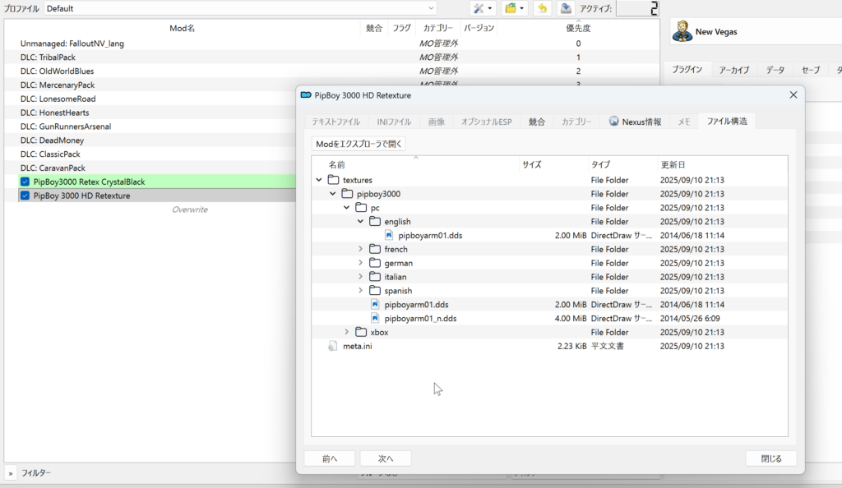Open the Default profile dropdown
The width and height of the screenshot is (842, 488).
click(240, 8)
